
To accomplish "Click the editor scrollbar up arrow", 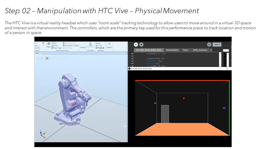I will click(220, 53).
